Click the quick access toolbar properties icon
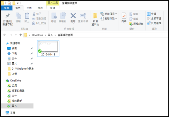 point(9,3)
